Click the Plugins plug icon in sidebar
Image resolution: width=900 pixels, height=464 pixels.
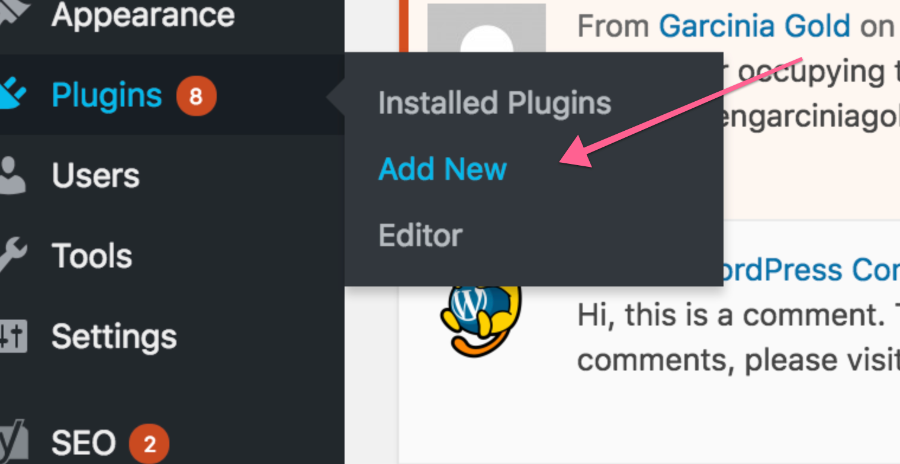tap(13, 95)
